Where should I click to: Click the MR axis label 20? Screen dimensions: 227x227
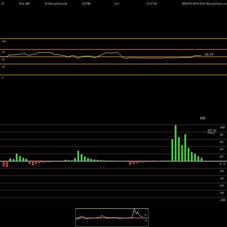click(x=222, y=157)
